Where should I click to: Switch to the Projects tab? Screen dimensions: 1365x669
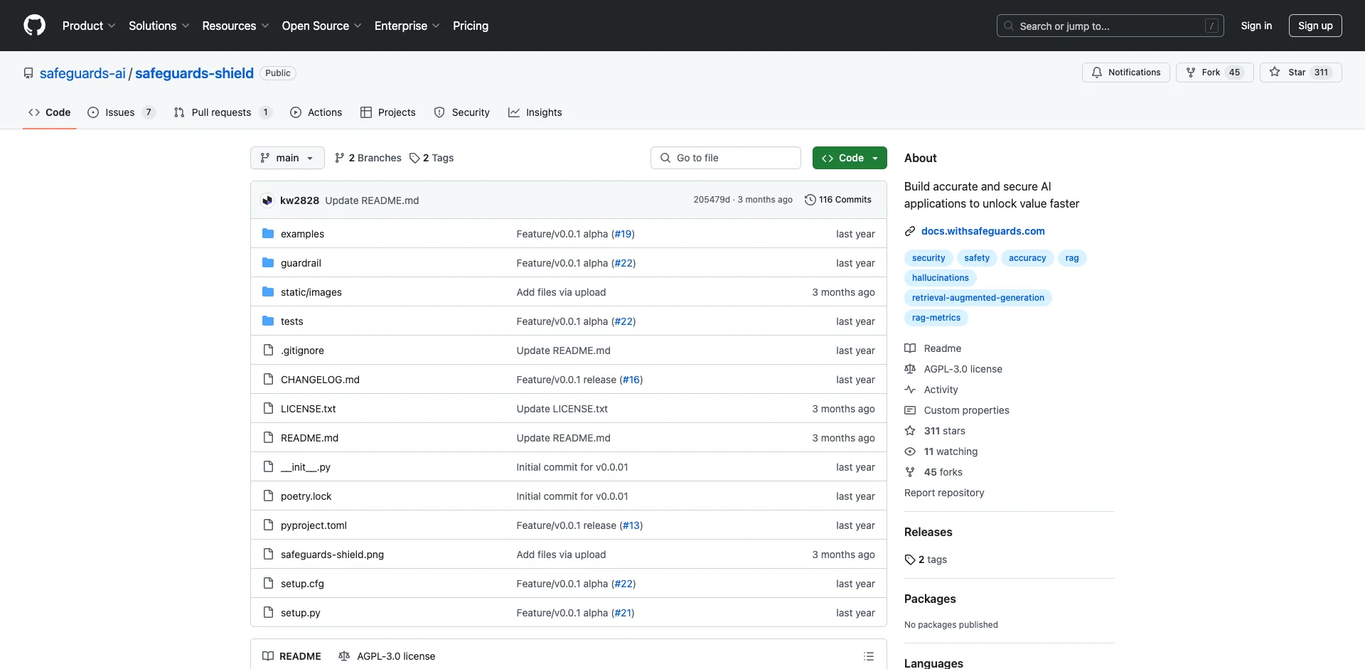pos(388,112)
